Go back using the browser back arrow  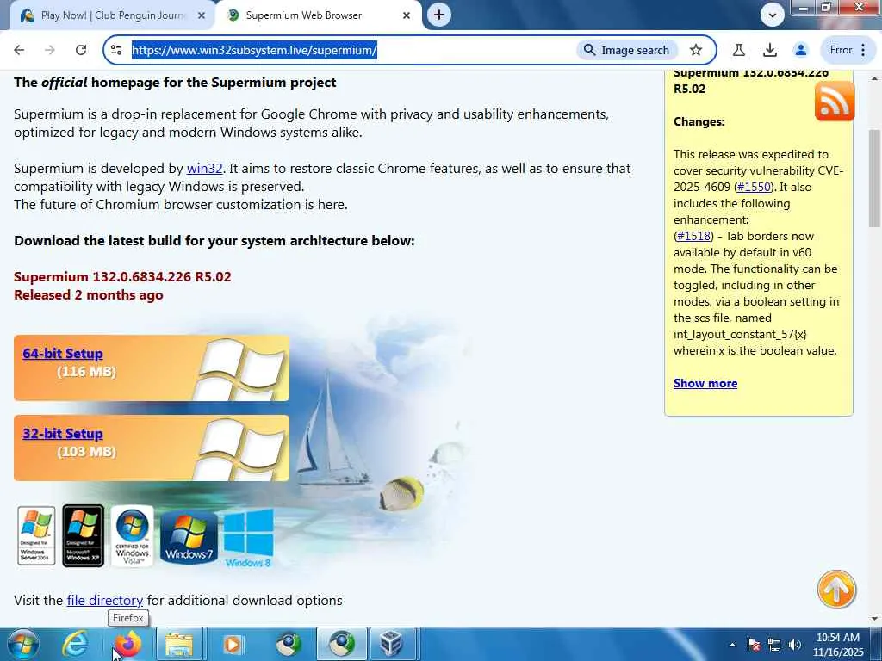19,50
